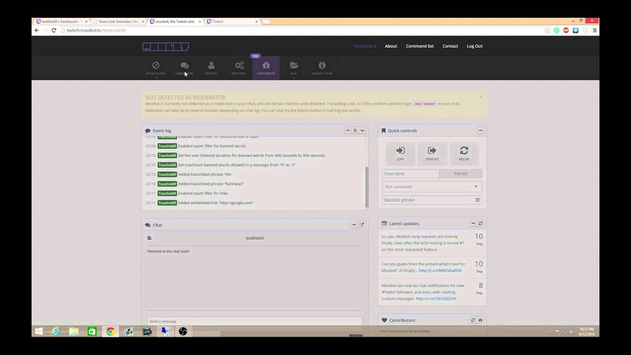Open the Windows Start button
Viewport: 631px width, 355px height.
(x=39, y=332)
